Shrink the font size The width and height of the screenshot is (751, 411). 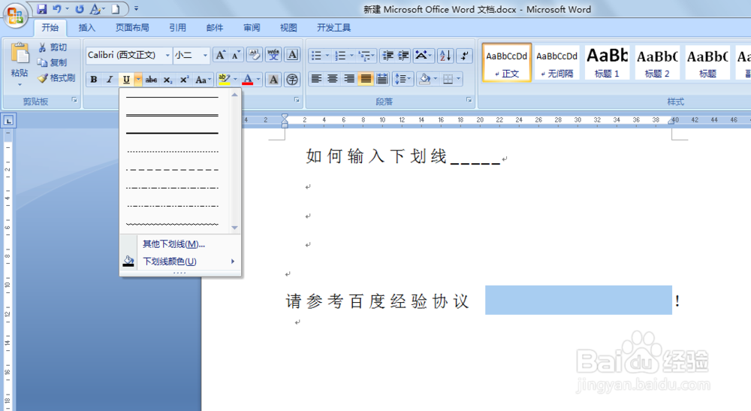point(236,55)
